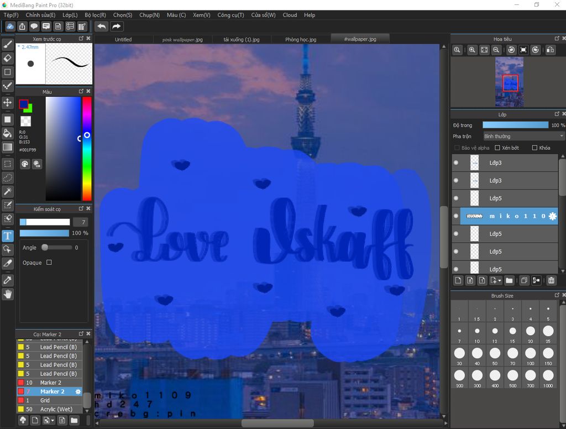Select the Move tool
The image size is (566, 429).
(x=7, y=103)
